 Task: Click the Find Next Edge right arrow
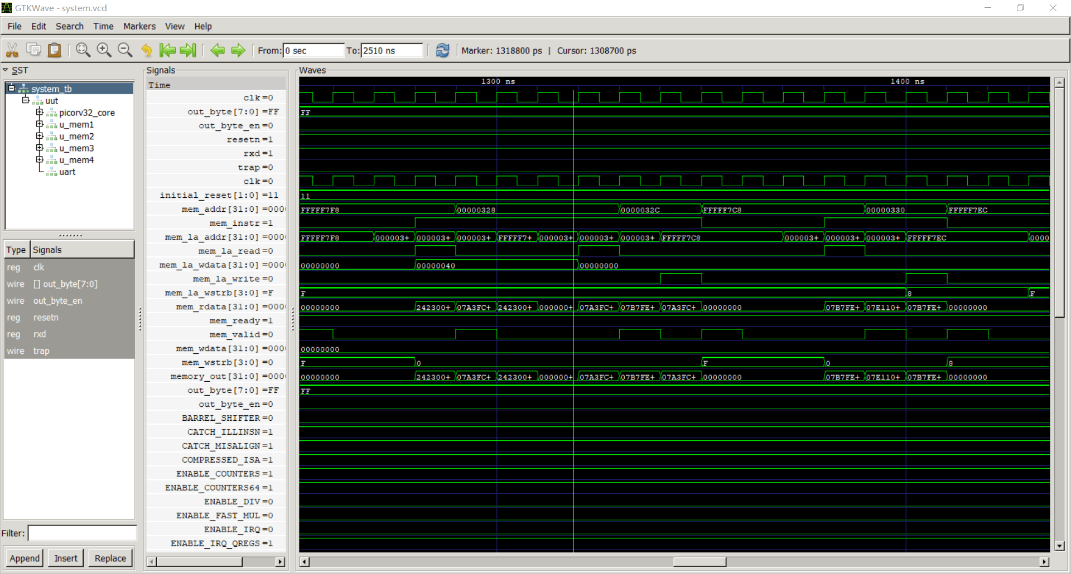pyautogui.click(x=238, y=50)
